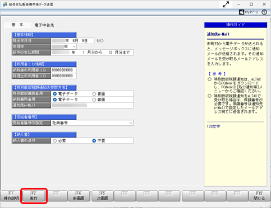Click the 【納入書】 section header
Image resolution: width=271 pixels, height=208 pixels.
tap(44, 135)
